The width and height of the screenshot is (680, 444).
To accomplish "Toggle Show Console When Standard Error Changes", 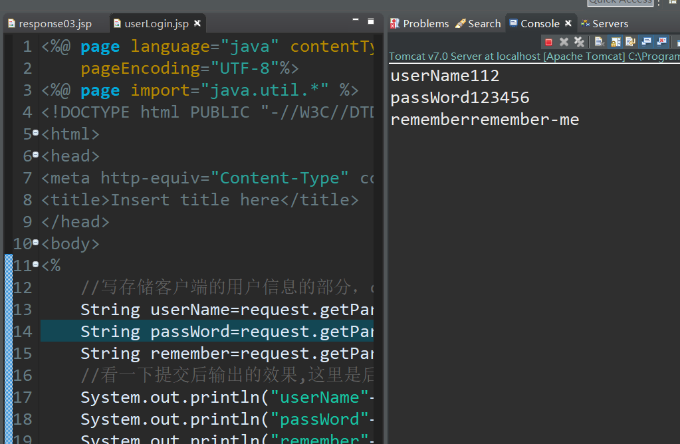I will [662, 42].
